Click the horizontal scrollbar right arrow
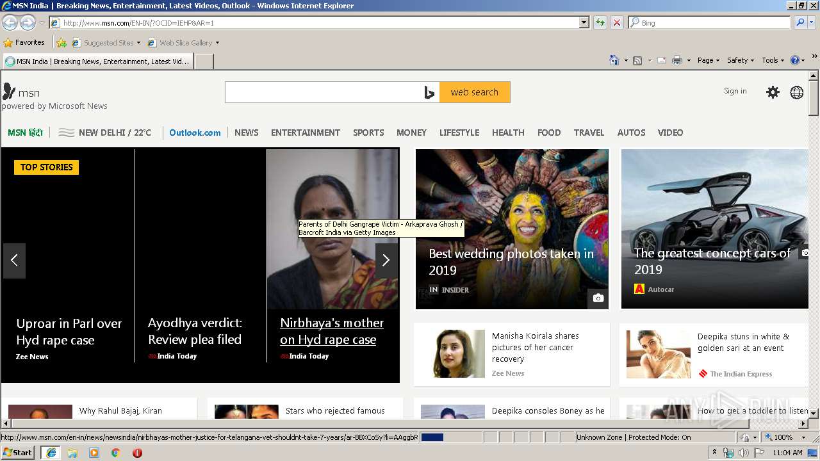This screenshot has width=820, height=461. (803, 424)
